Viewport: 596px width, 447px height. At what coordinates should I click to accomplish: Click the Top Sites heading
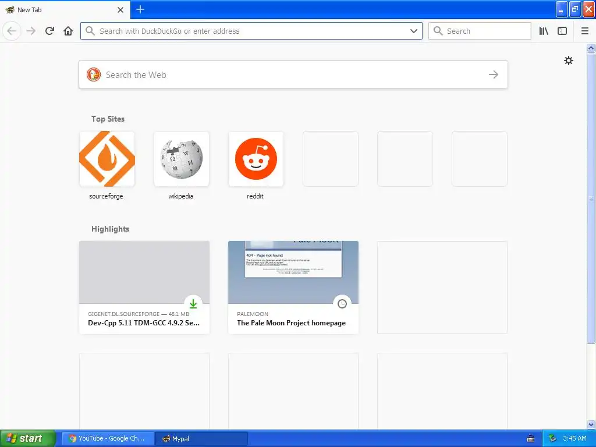point(108,119)
